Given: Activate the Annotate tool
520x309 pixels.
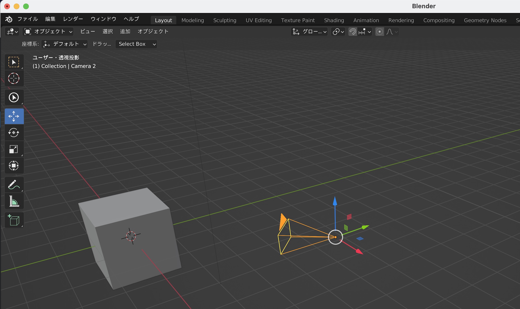Looking at the screenshot, I should click(x=14, y=184).
